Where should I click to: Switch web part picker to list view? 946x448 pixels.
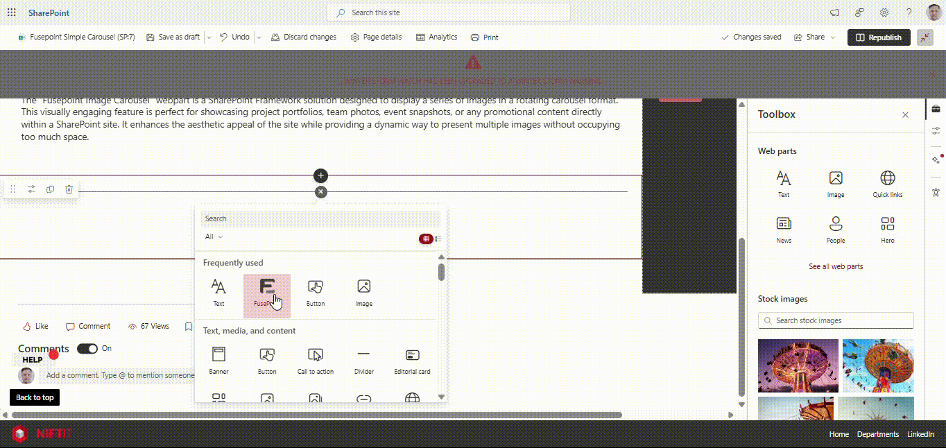[438, 239]
